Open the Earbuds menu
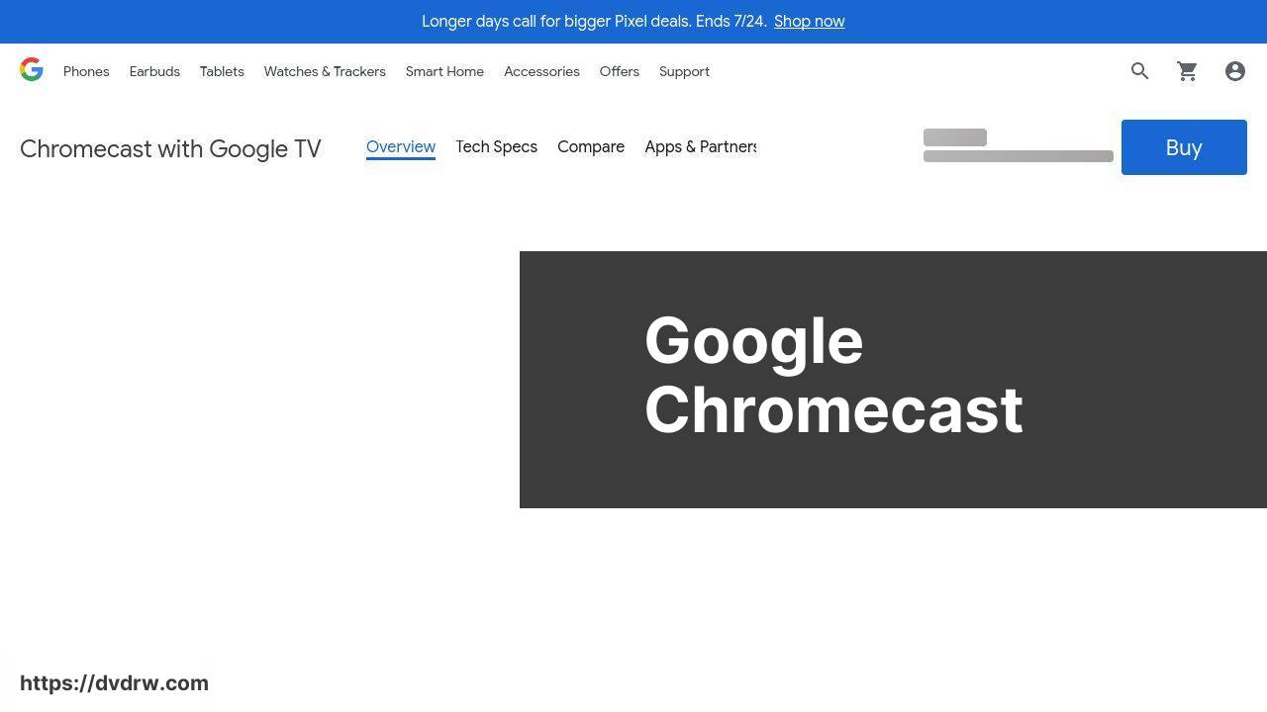 tap(154, 71)
